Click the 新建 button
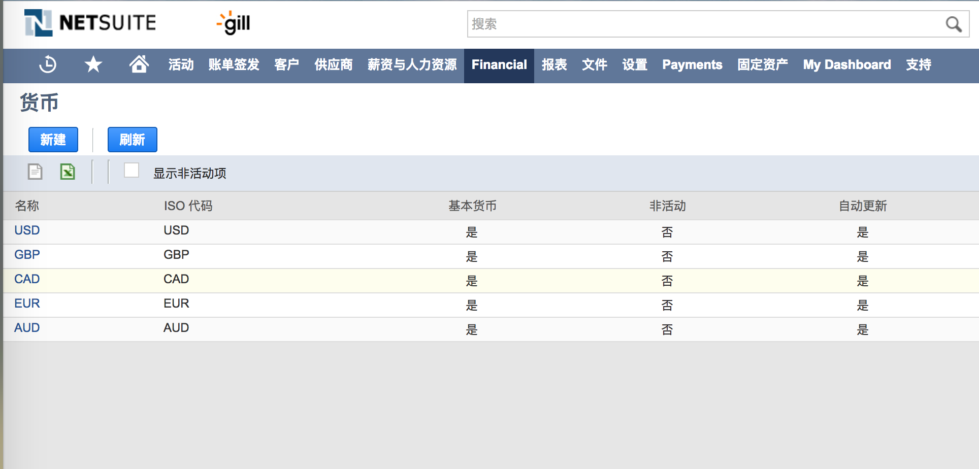Screen dimensions: 979x469 pyautogui.click(x=53, y=140)
